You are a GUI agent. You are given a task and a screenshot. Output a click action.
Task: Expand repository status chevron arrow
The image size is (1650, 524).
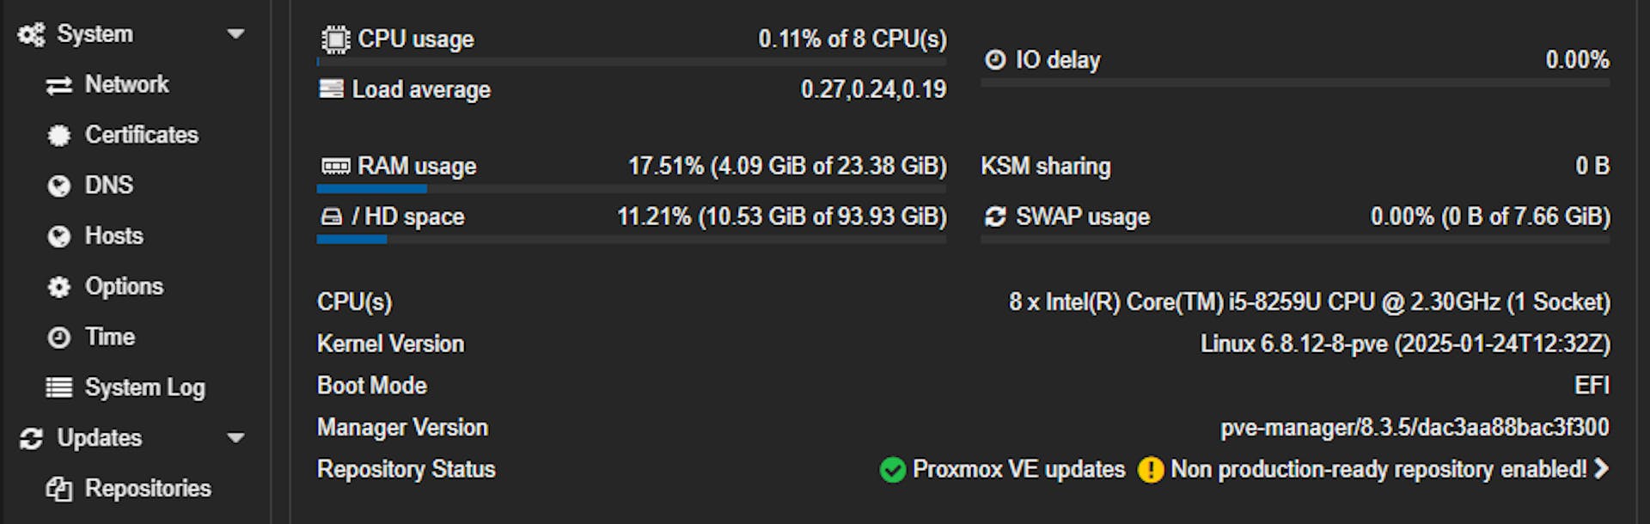[1601, 469]
